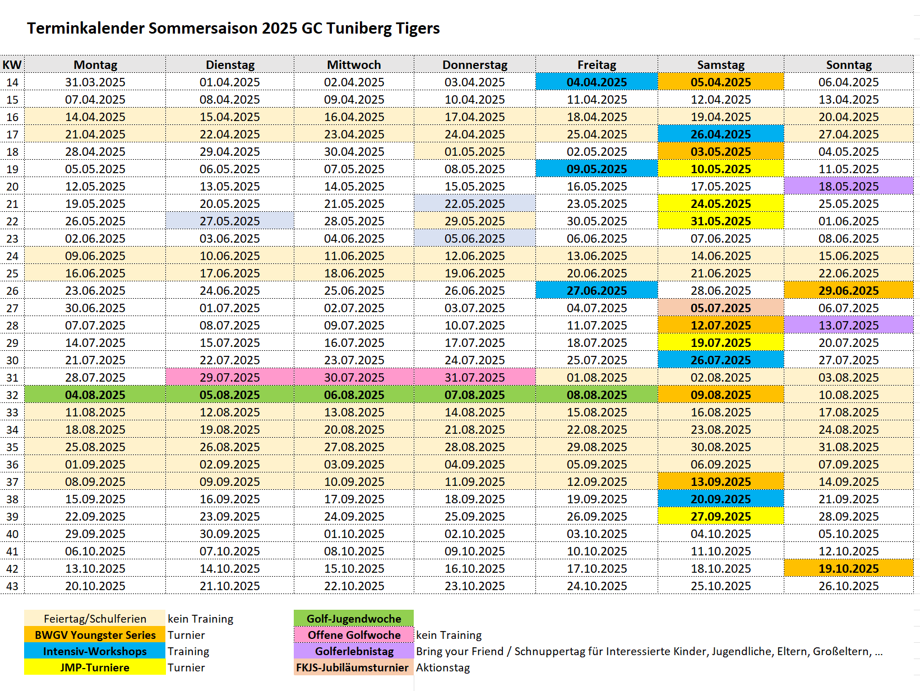Select the Donnerstag column header

pos(475,64)
